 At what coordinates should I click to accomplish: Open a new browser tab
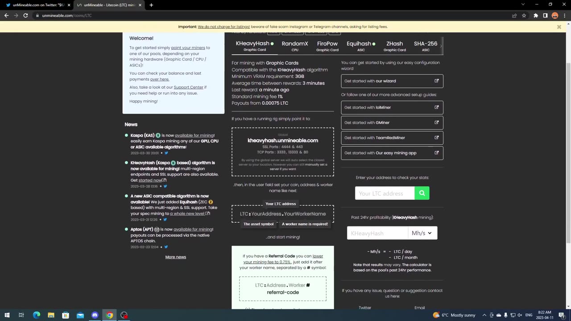point(151,5)
